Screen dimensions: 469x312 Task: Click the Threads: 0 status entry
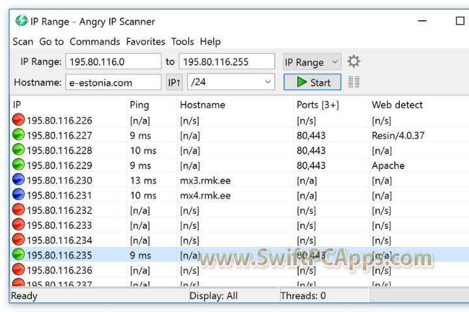303,296
